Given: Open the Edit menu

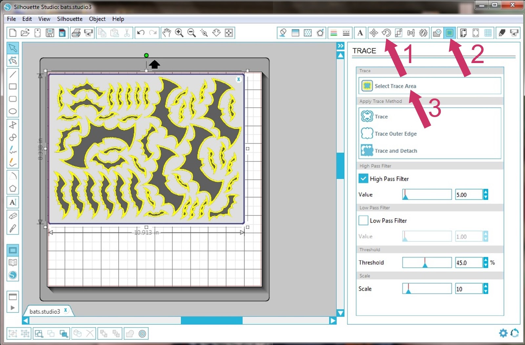Looking at the screenshot, I should [x=27, y=19].
